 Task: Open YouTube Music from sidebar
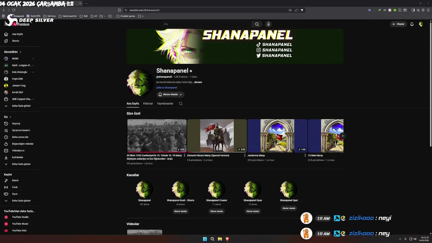click(20, 224)
